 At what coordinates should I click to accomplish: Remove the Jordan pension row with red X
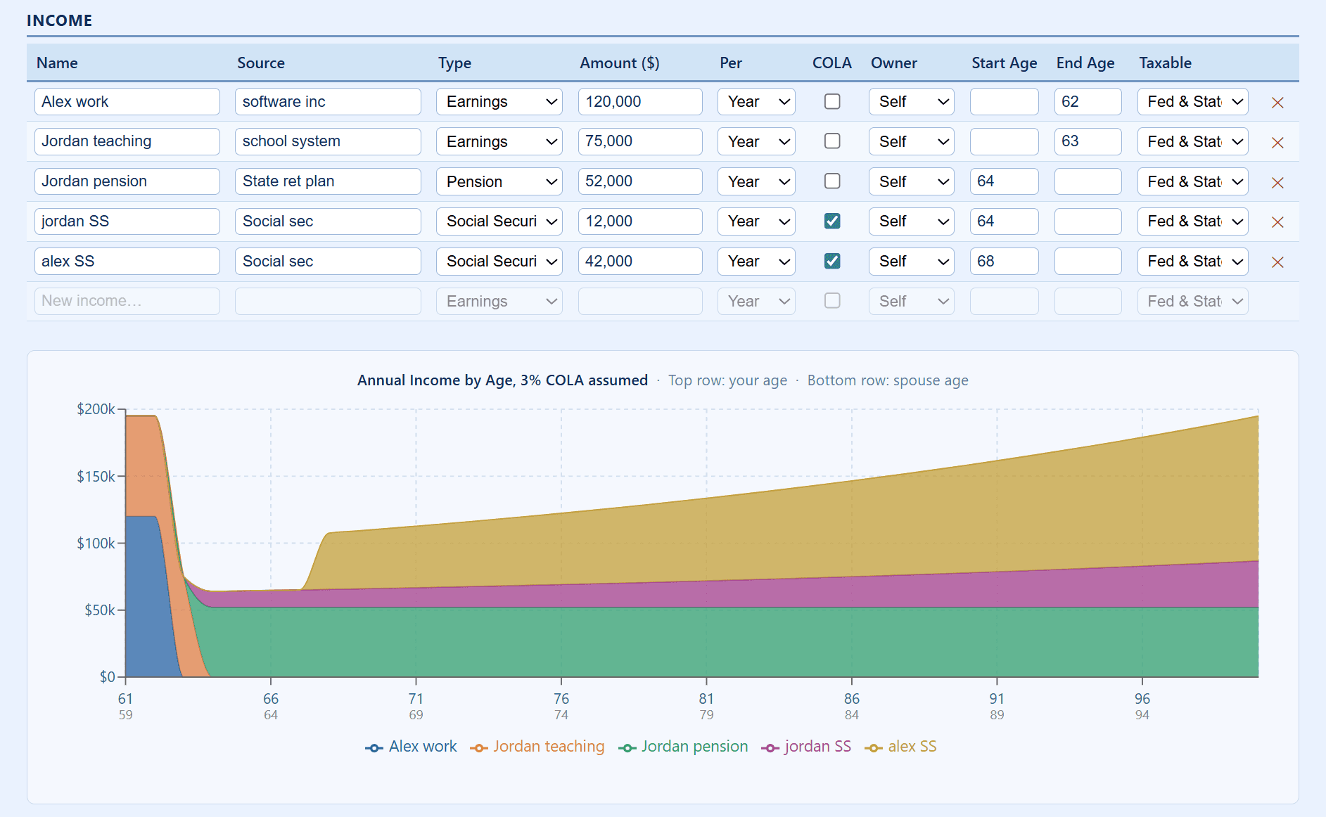[1277, 181]
